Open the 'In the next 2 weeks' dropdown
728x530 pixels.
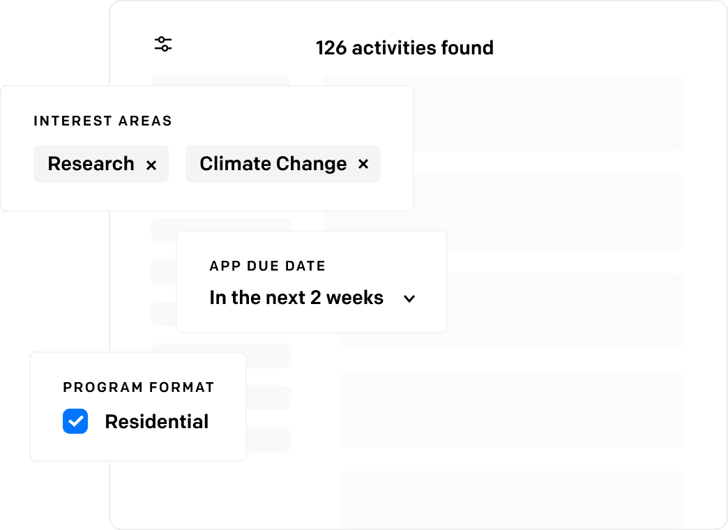[x=312, y=298]
